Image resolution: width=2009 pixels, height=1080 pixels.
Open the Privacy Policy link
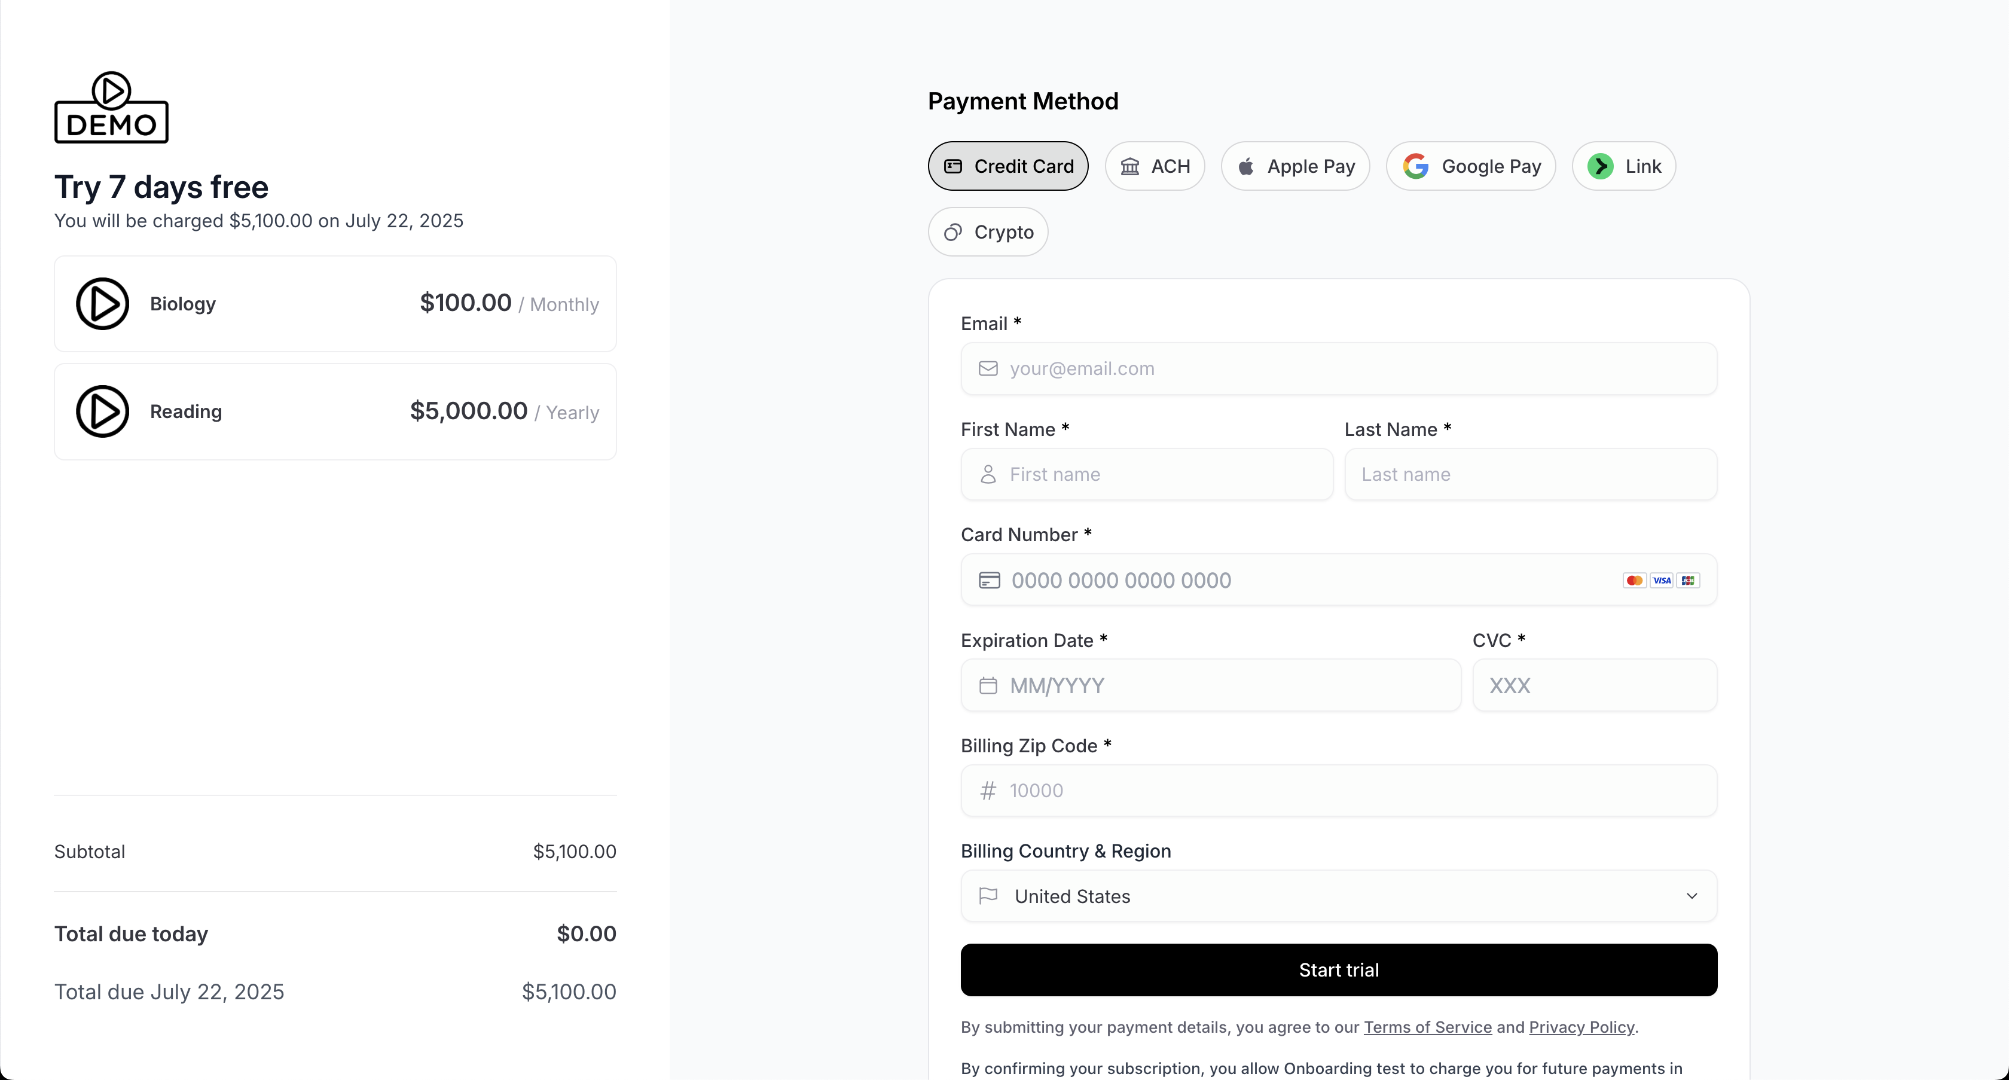[x=1581, y=1028]
